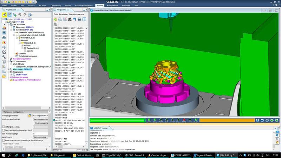Collapse the Design (0, 0, 0) tree node
This screenshot has height=158, width=281.
click(x=22, y=48)
